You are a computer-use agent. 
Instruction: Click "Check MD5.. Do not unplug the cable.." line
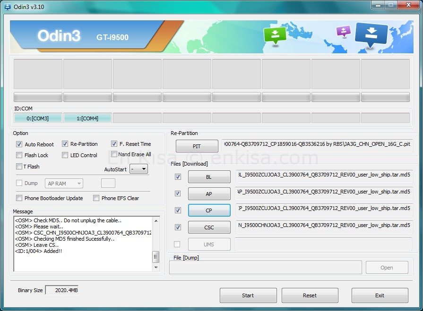[x=78, y=220]
